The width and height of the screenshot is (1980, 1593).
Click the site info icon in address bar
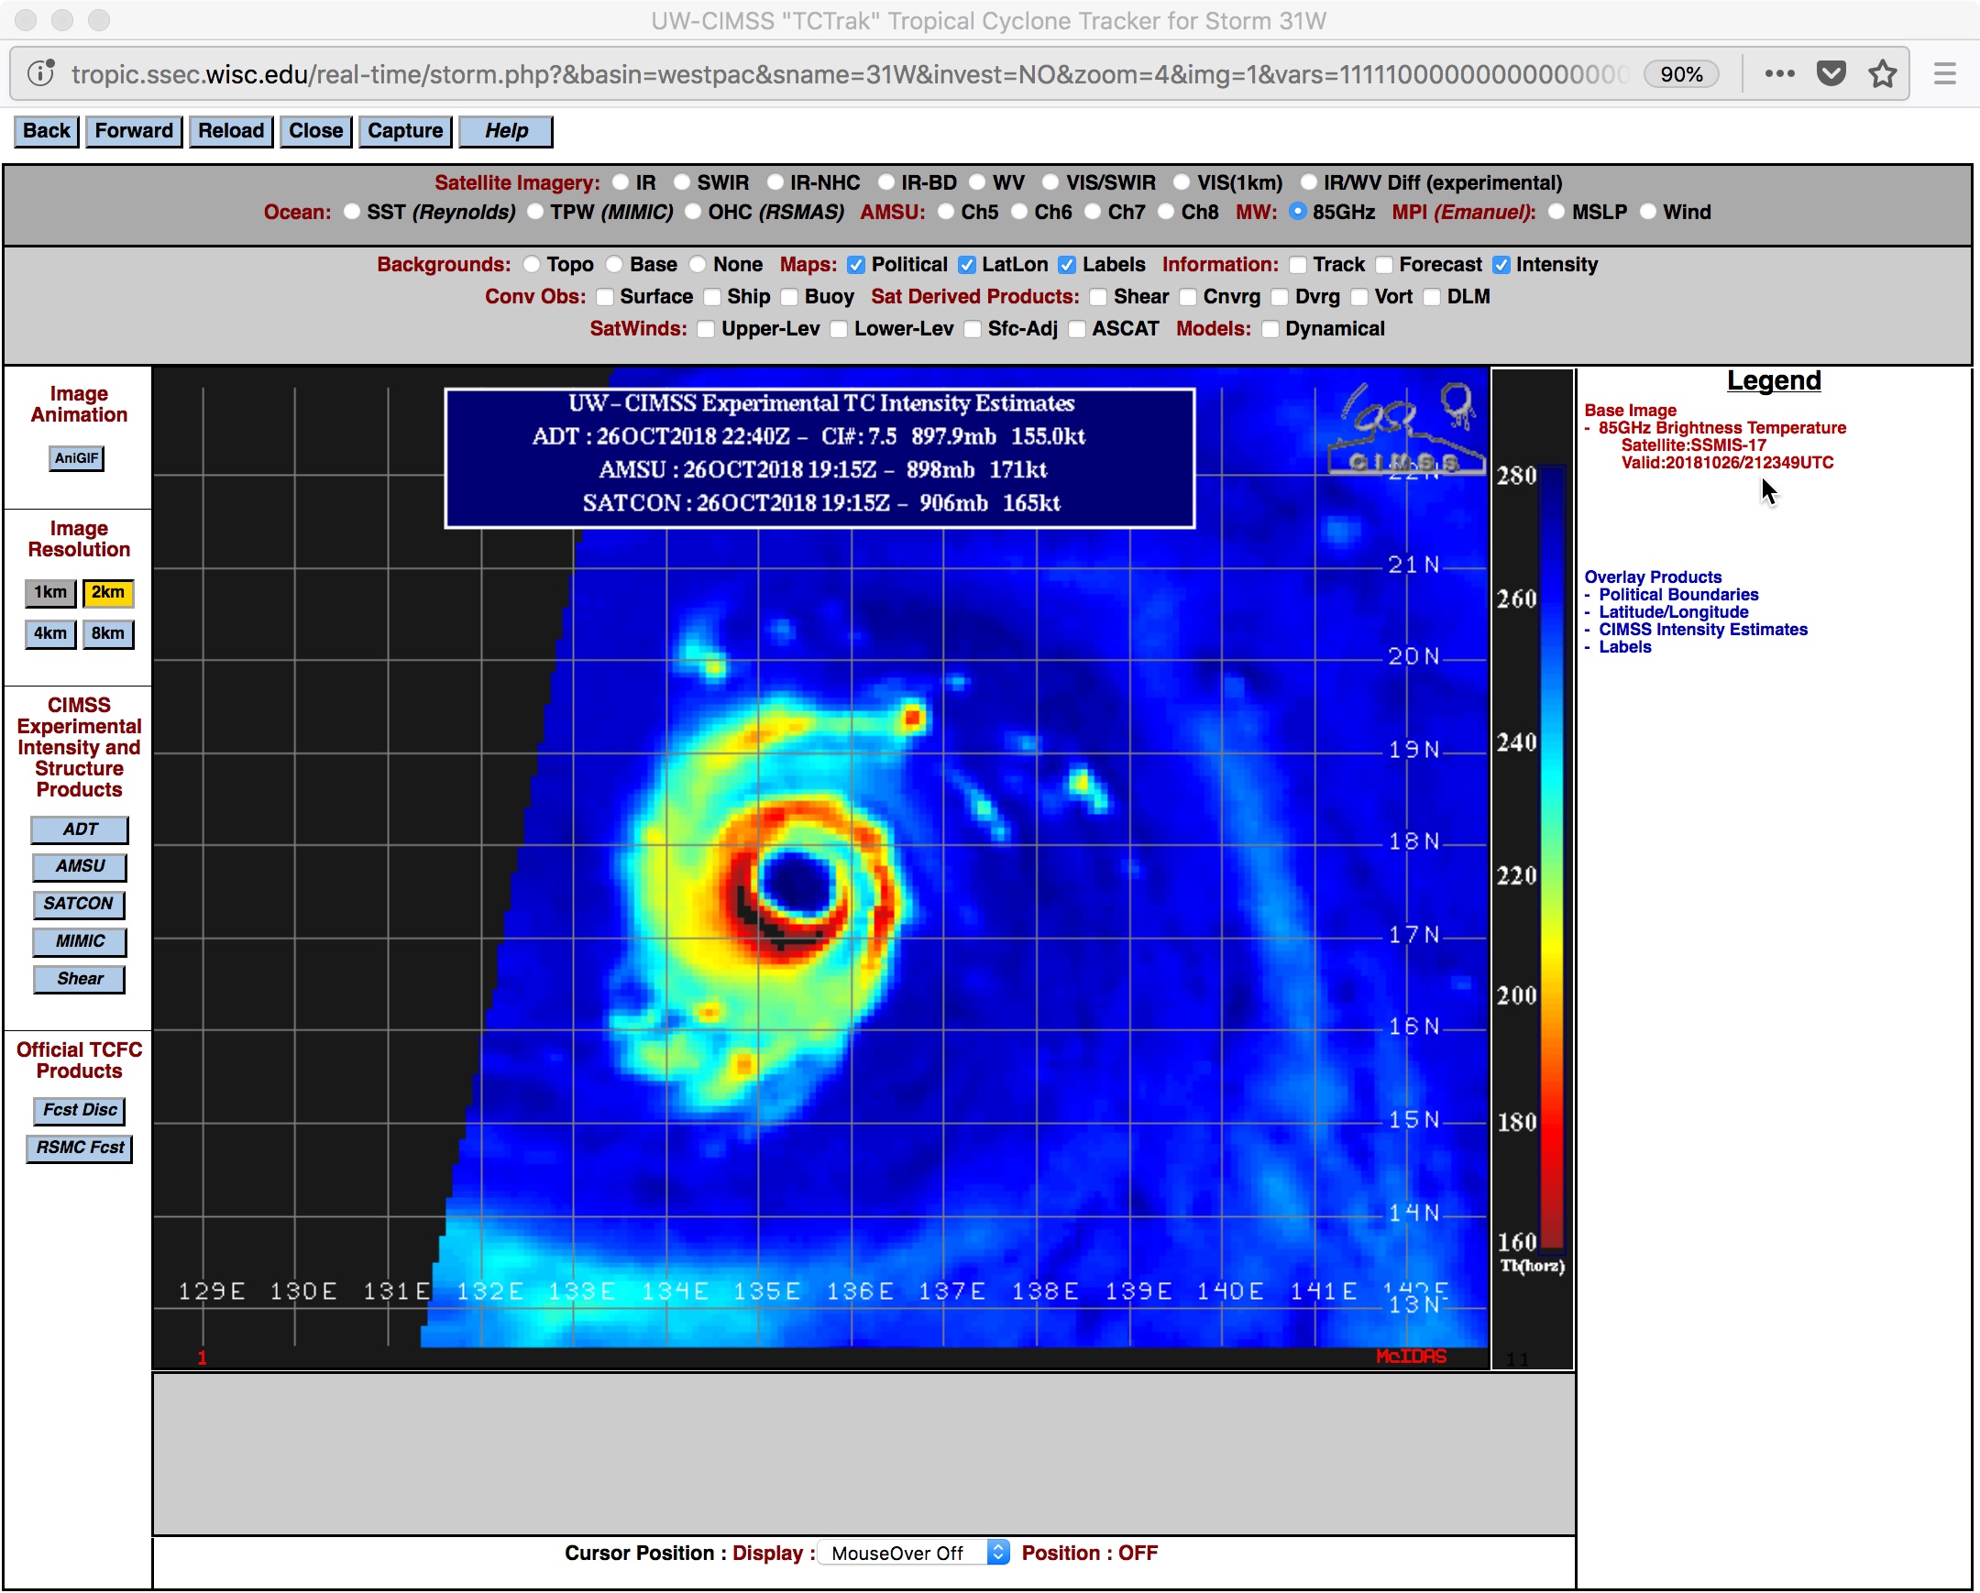coord(40,73)
